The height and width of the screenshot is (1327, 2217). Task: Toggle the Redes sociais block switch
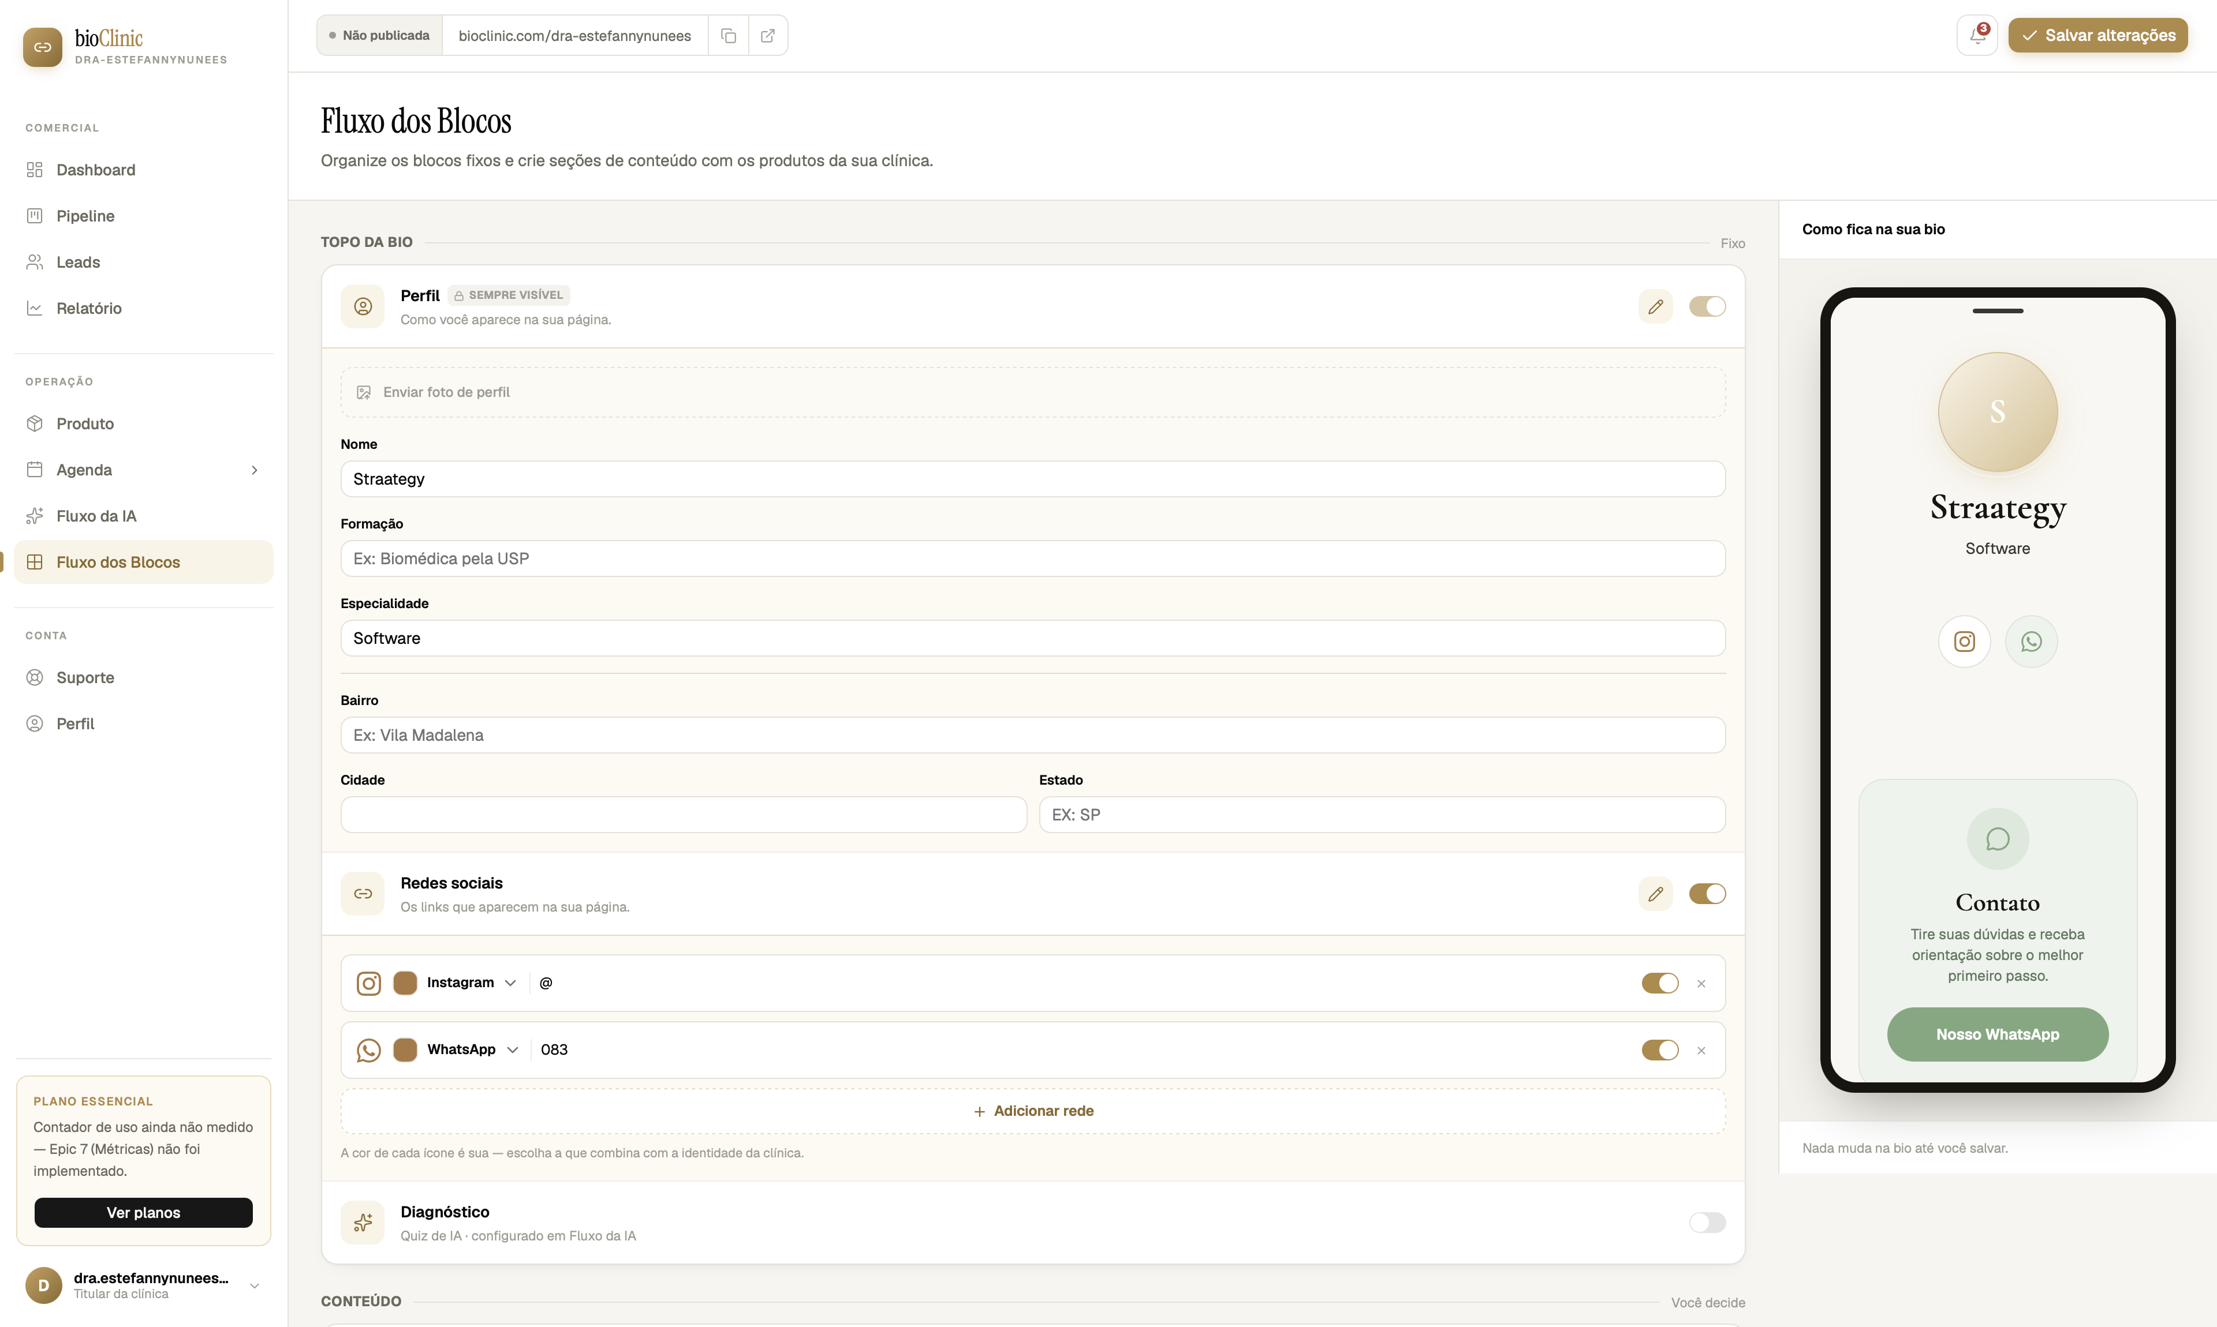click(1707, 894)
